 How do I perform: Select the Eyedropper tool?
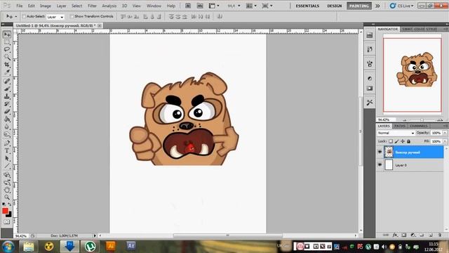point(7,72)
